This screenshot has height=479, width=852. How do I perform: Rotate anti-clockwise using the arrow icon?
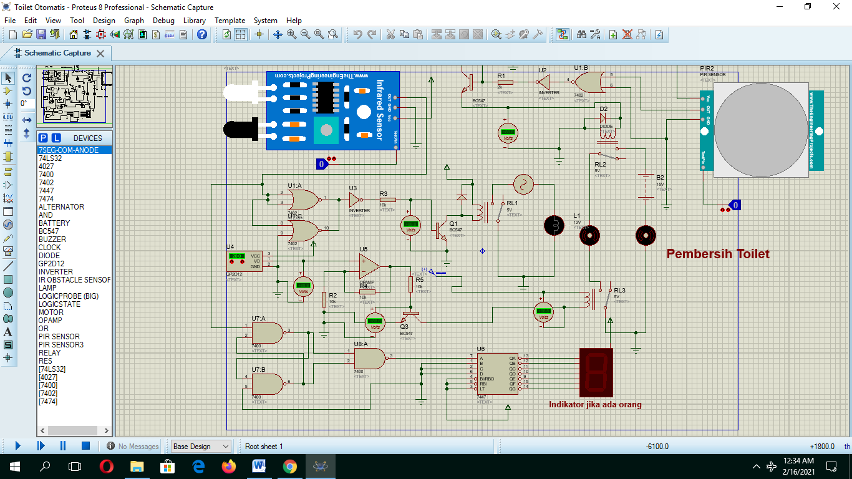(x=27, y=91)
